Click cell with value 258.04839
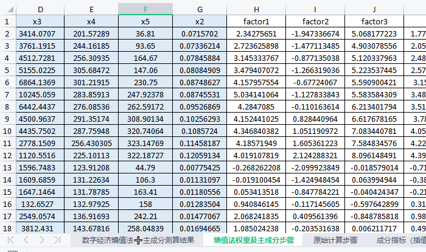The image size is (426, 252). click(x=145, y=228)
